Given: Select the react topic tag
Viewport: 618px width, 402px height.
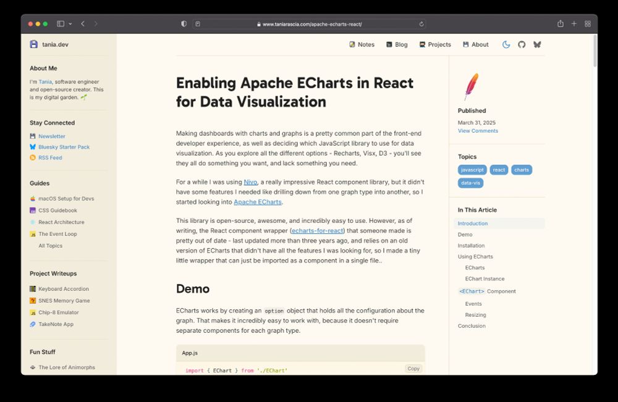Looking at the screenshot, I should (x=499, y=170).
